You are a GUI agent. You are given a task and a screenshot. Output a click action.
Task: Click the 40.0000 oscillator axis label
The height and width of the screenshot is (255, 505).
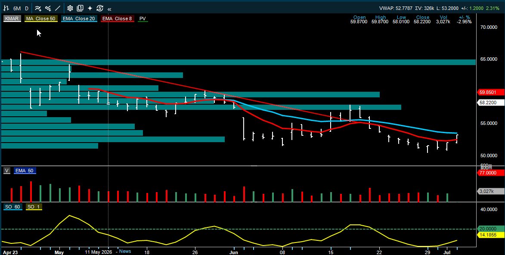click(x=488, y=209)
